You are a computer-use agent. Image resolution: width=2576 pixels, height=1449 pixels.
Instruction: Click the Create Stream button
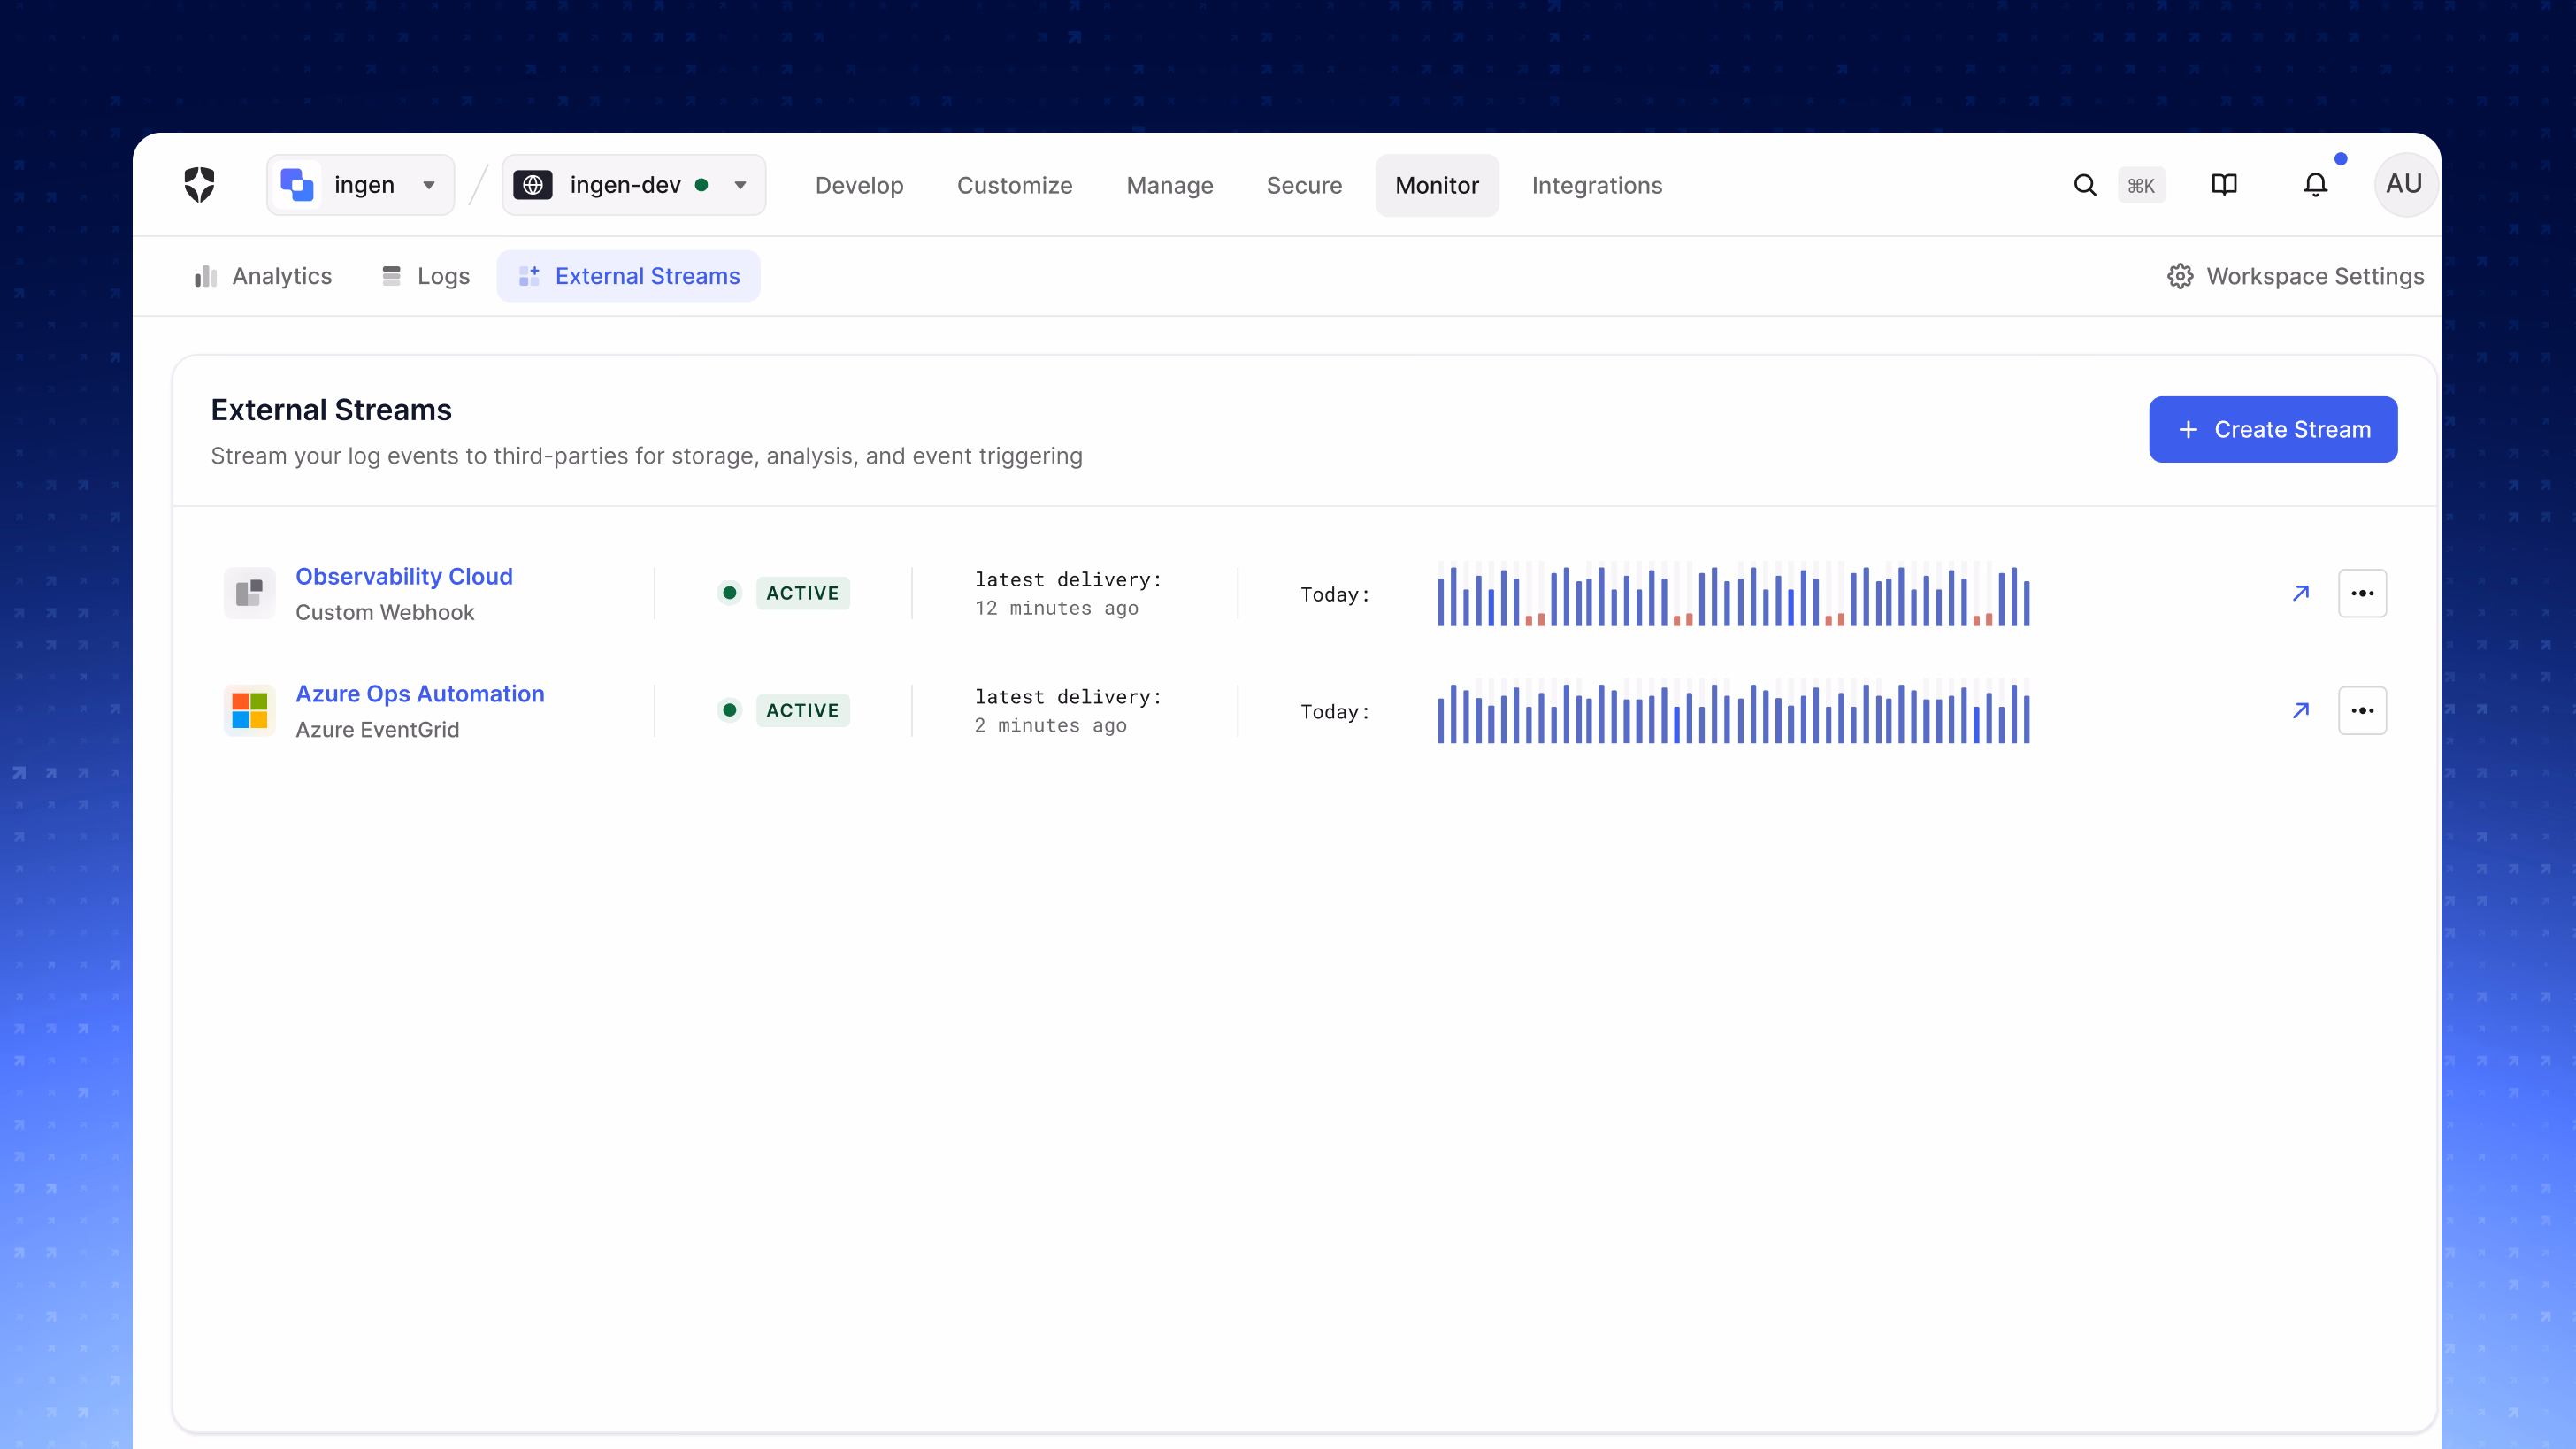[2272, 429]
